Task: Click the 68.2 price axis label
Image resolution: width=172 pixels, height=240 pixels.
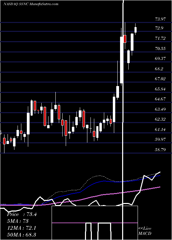Action: coord(159,69)
